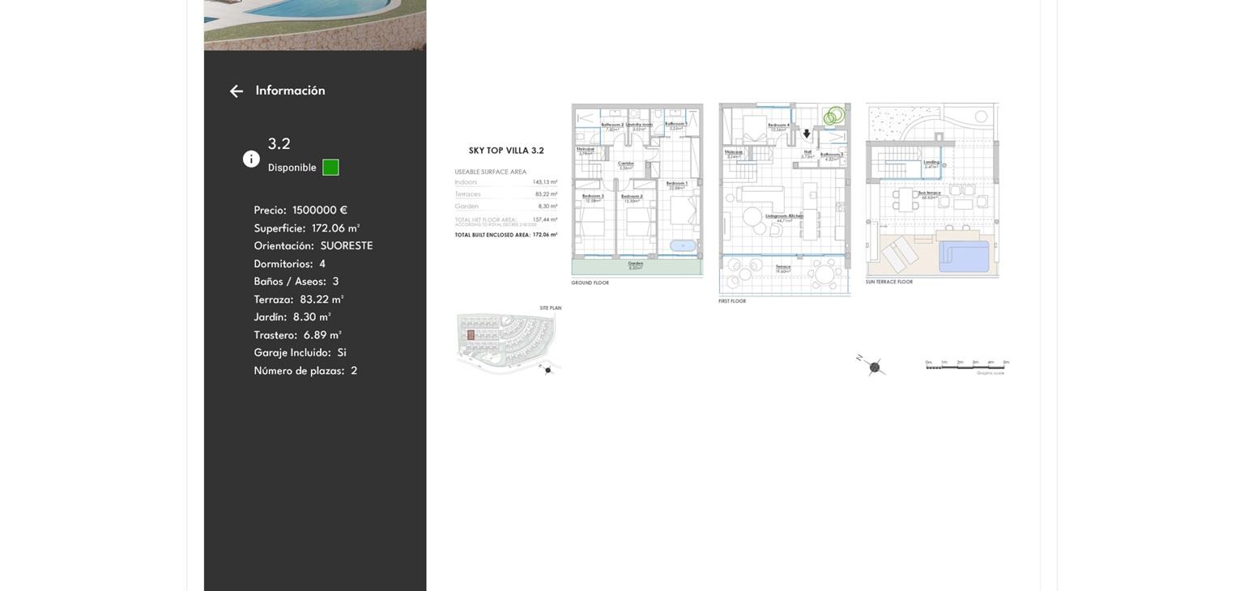Image resolution: width=1244 pixels, height=591 pixels.
Task: Click the graphic scale bar
Action: (x=967, y=367)
